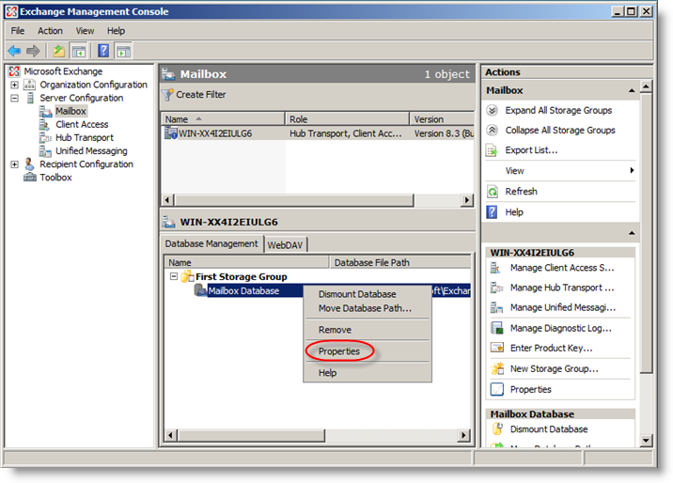
Task: Collapse the WIN-XX4I2EIULG6 actions section
Action: point(632,233)
